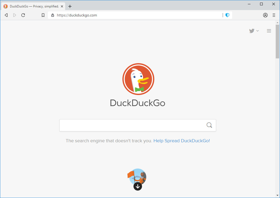Click the magnifying glass search button

pos(209,125)
